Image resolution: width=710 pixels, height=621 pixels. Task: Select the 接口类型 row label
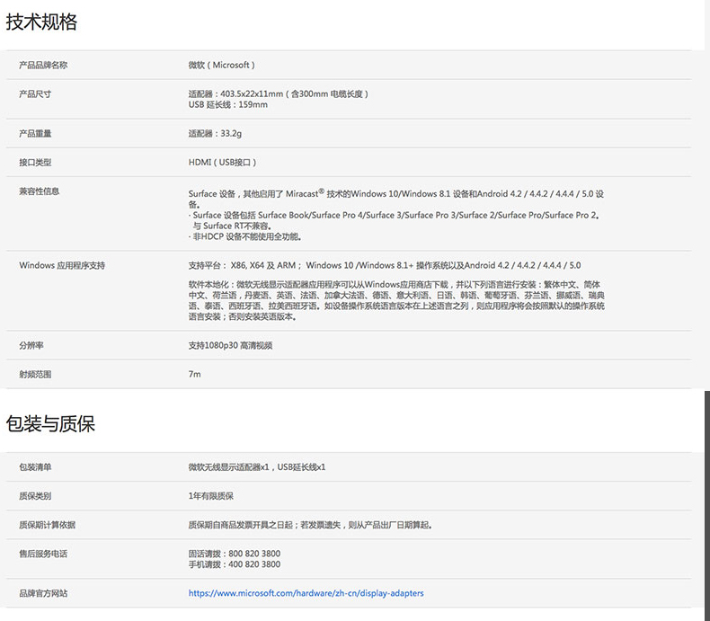pyautogui.click(x=35, y=162)
